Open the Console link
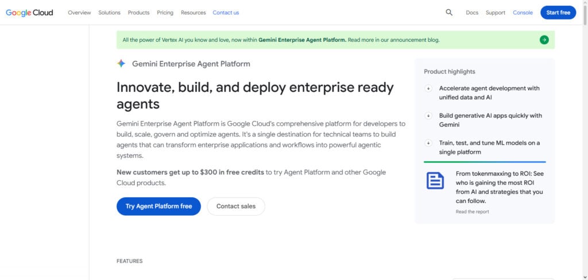Viewport: 588px width, 280px height. point(523,13)
